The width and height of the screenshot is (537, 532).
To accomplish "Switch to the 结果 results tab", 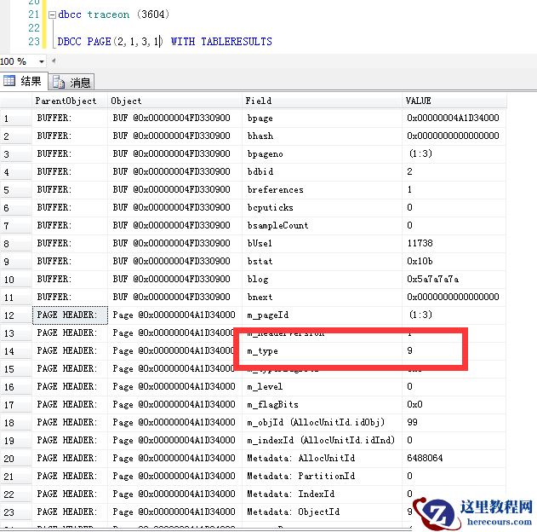I will pos(23,81).
